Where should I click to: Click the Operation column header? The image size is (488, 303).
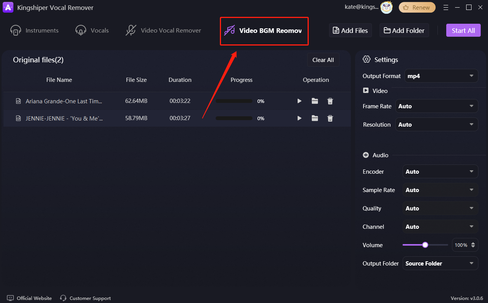point(316,80)
